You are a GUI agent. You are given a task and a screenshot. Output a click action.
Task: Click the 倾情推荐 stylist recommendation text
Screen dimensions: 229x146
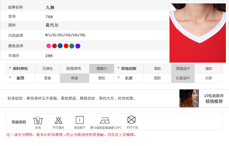[x=214, y=101]
